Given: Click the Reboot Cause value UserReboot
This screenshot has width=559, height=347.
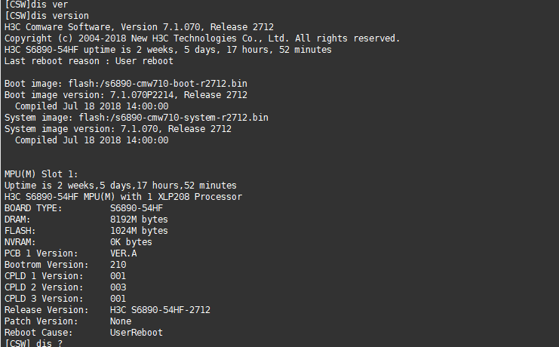Looking at the screenshot, I should (x=136, y=333).
